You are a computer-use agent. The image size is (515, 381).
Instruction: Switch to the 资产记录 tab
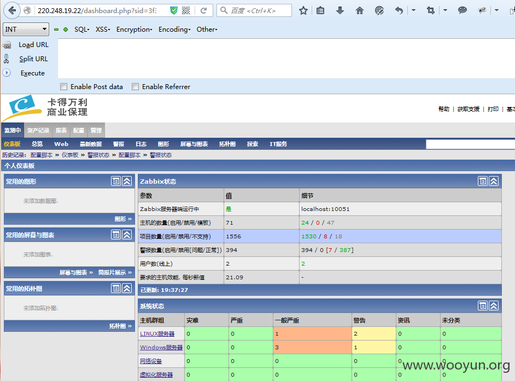pos(38,131)
